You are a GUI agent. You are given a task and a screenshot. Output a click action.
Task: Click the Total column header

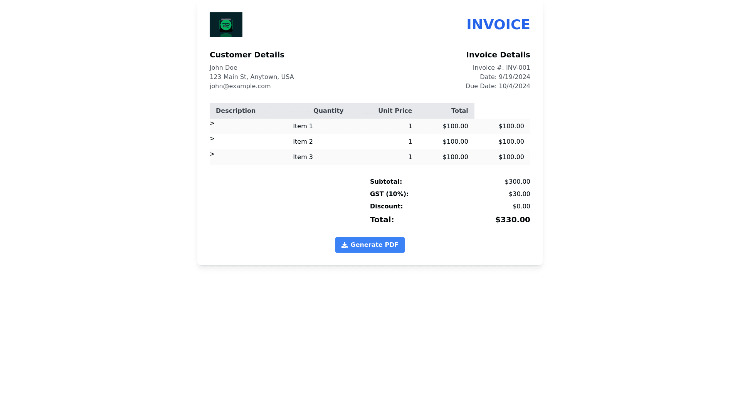(459, 111)
